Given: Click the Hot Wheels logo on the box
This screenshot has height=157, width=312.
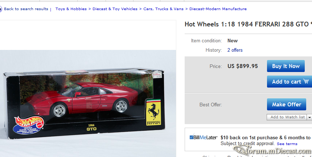Looking at the screenshot, I should (x=29, y=125).
